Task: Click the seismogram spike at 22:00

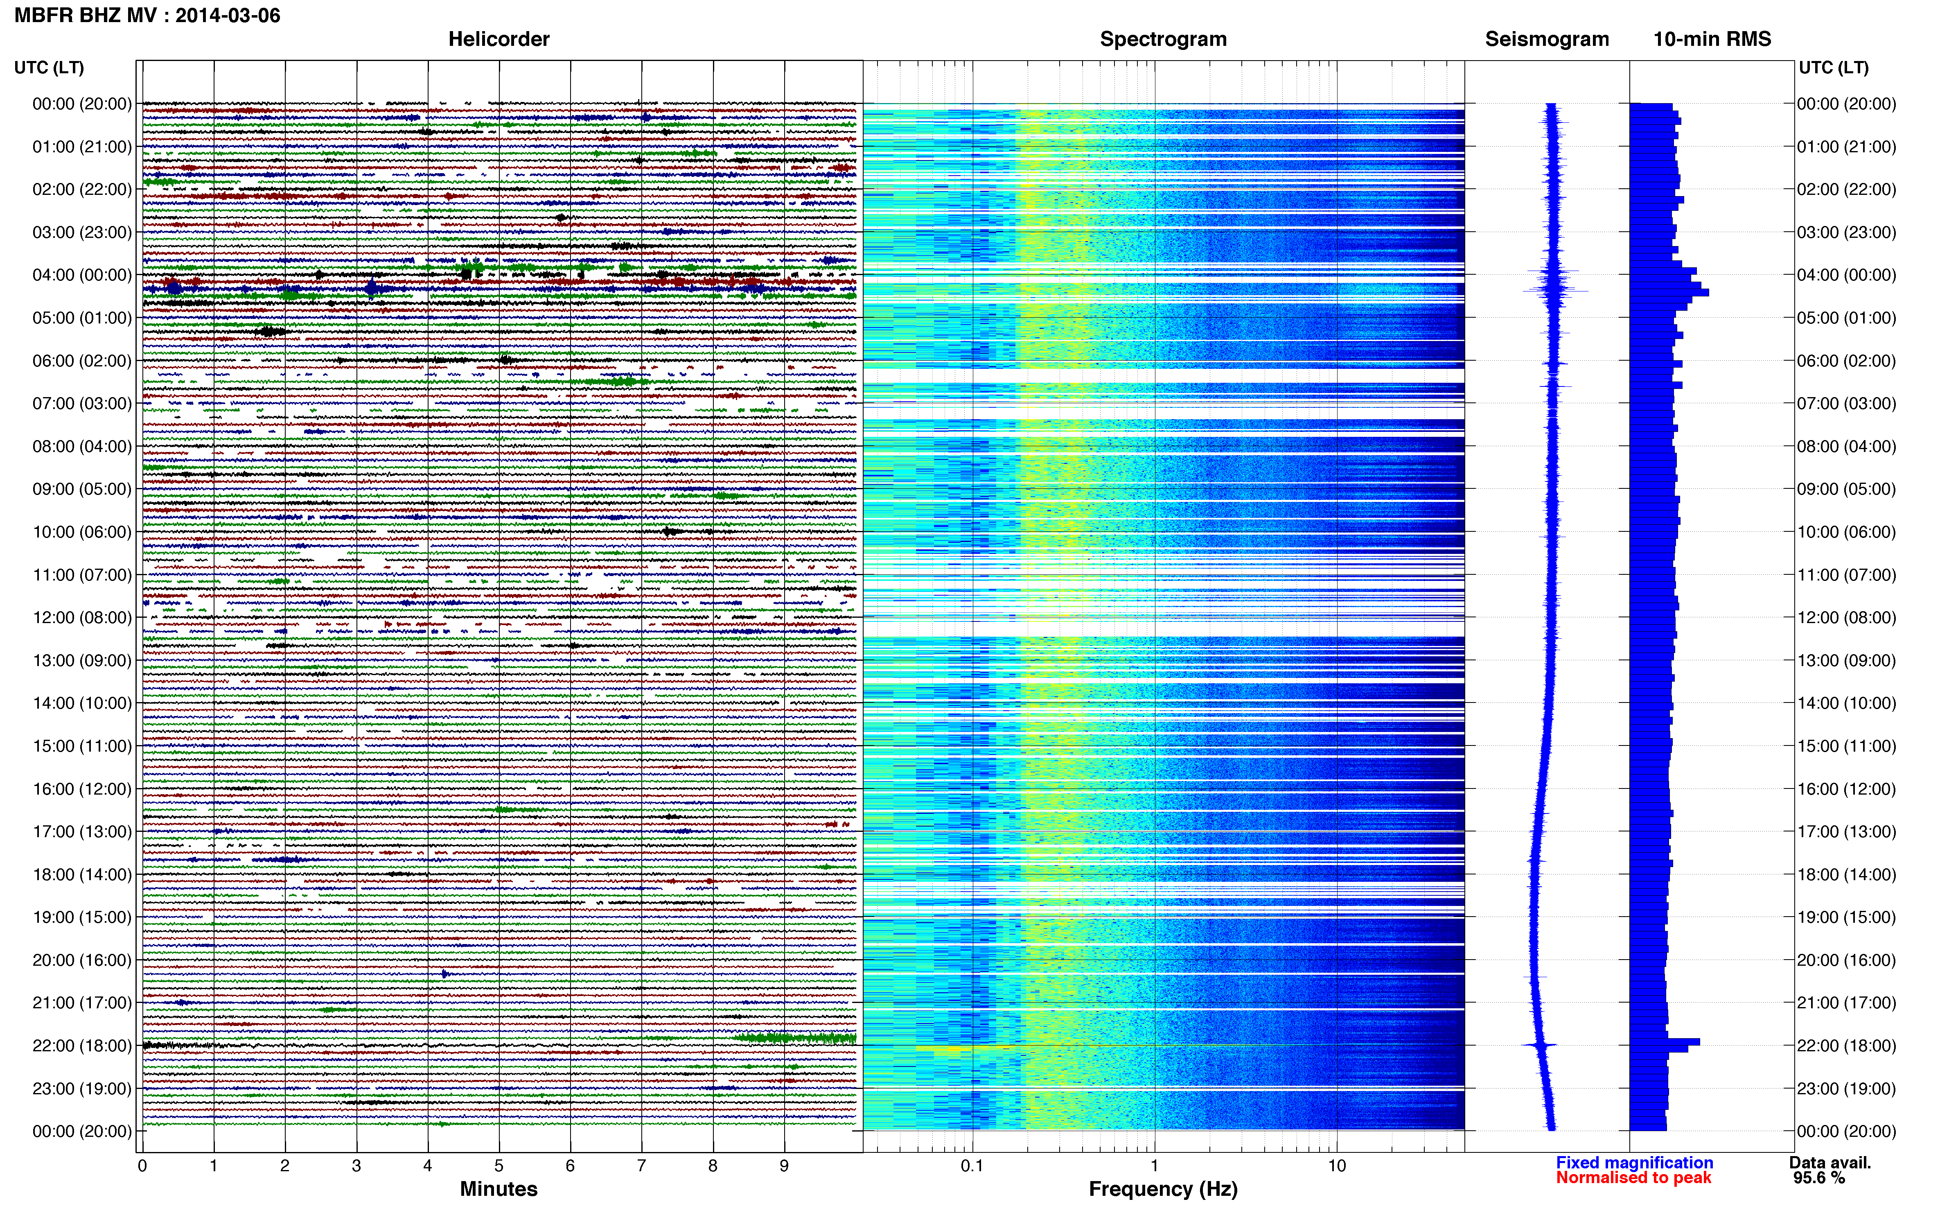Action: click(x=1540, y=1044)
